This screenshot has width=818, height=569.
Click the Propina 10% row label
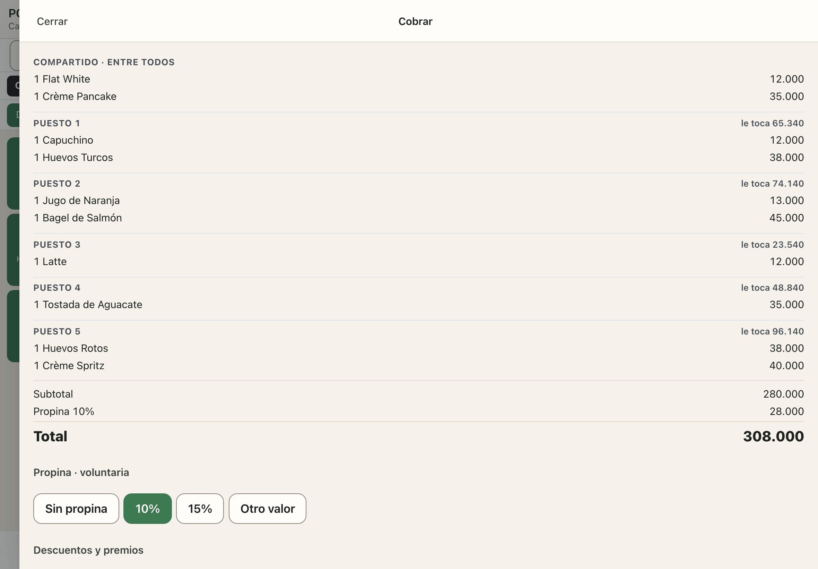point(64,411)
